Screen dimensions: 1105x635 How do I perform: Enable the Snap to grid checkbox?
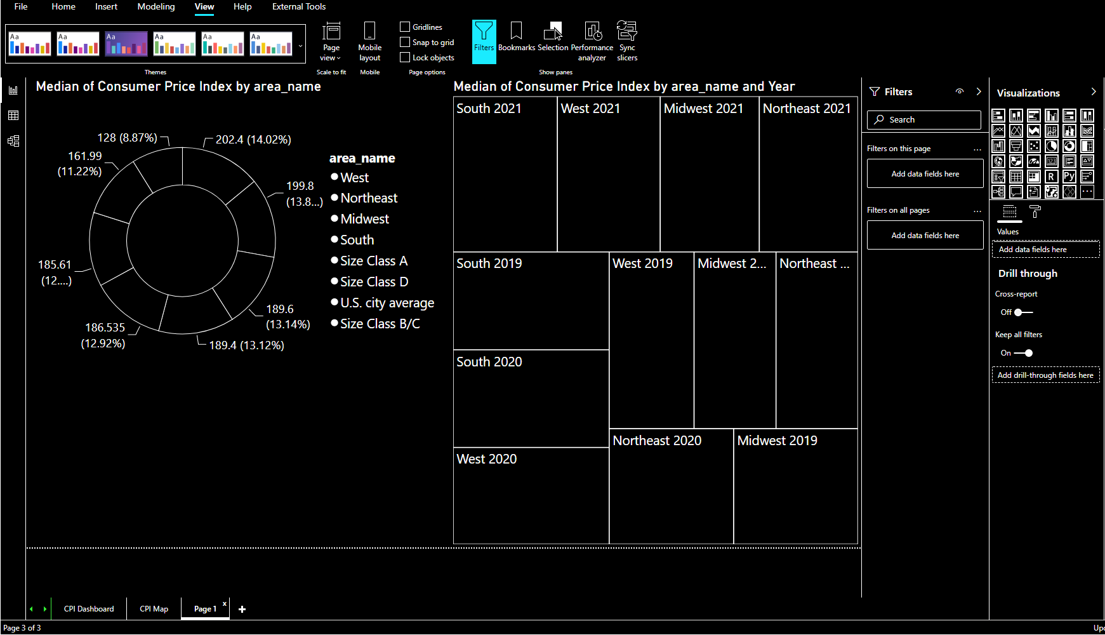click(x=405, y=42)
